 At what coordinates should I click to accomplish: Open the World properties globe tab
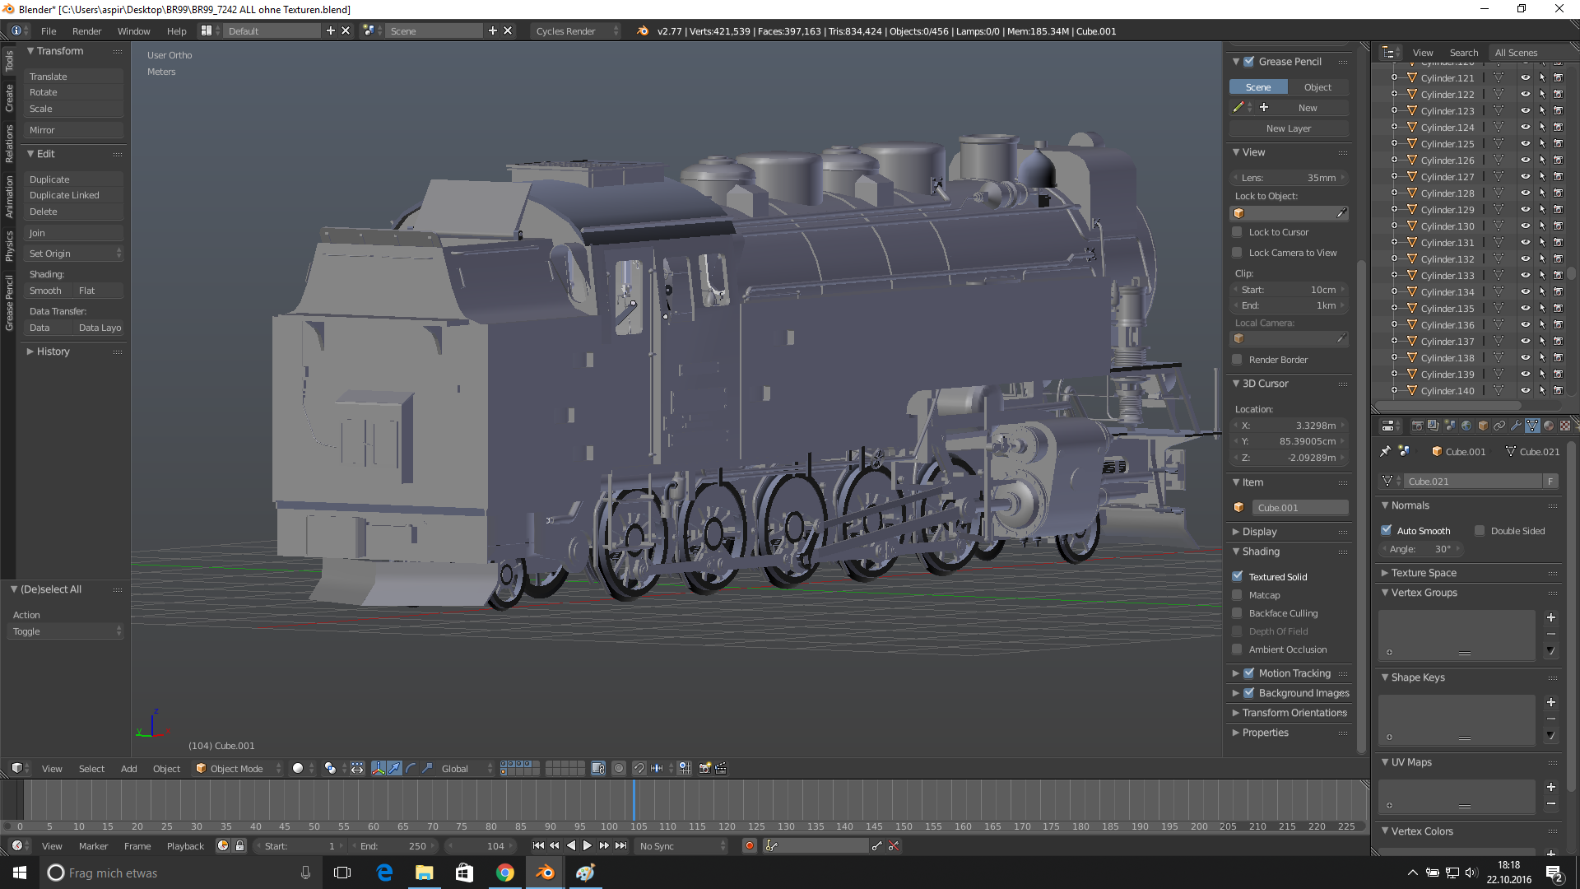click(1466, 426)
